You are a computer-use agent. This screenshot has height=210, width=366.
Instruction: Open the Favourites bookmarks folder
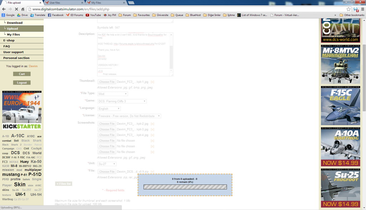(142, 15)
